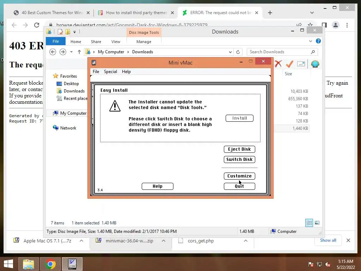Open installer Help button

click(158, 186)
